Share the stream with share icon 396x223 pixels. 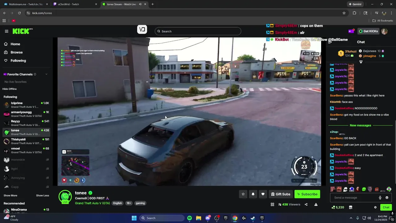[x=306, y=204]
